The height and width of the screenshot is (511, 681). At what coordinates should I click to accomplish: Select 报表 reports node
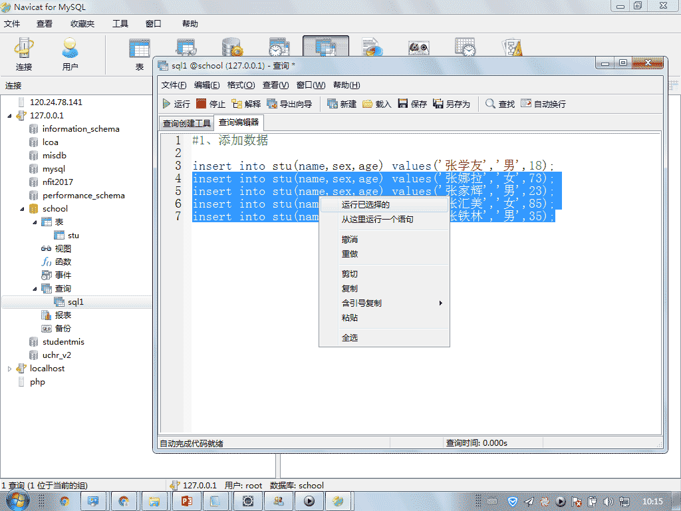click(x=63, y=315)
